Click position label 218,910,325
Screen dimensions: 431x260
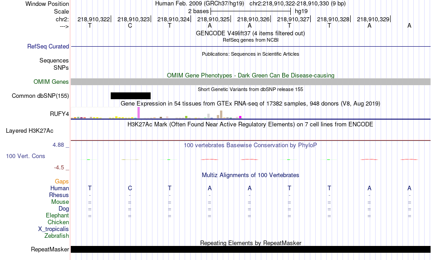213,19
